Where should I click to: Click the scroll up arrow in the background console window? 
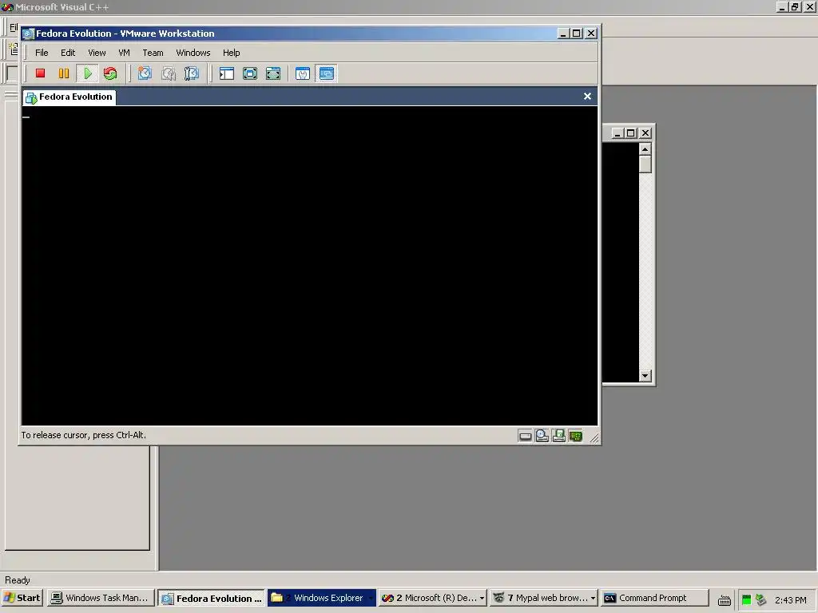pos(645,149)
